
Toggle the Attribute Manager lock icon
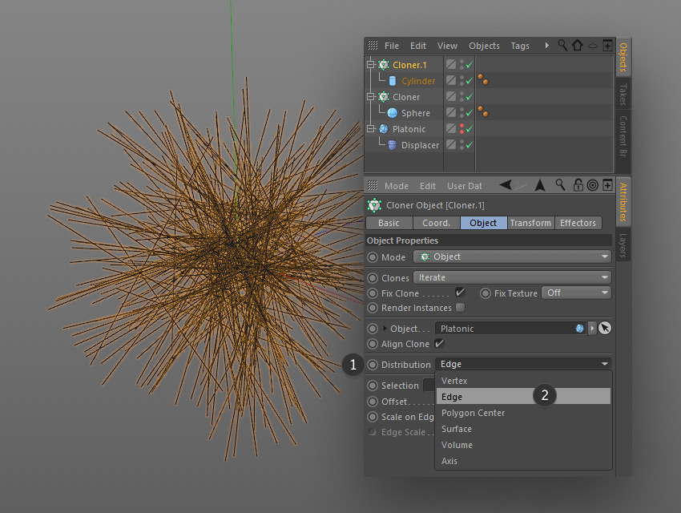tap(578, 185)
